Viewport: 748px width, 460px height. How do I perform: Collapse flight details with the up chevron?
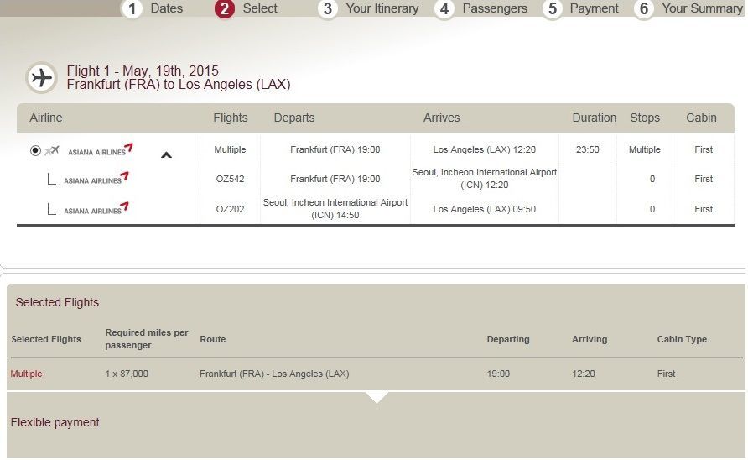tap(166, 154)
